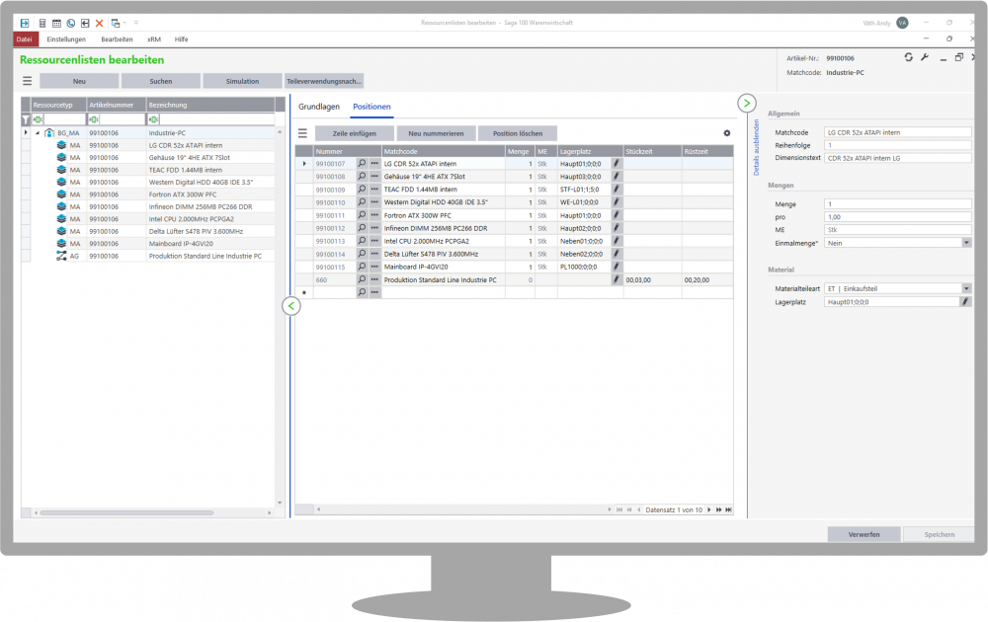This screenshot has width=988, height=622.
Task: Toggle the filter funnel icon in tree grid
Action: (26, 118)
